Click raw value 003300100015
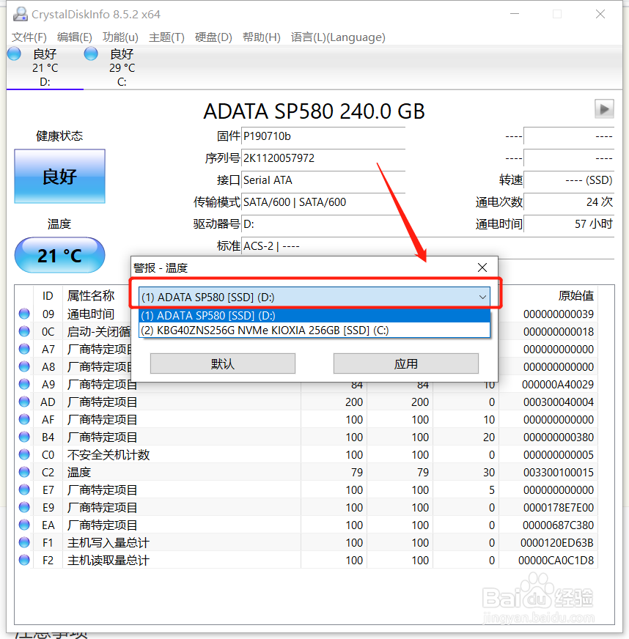The image size is (629, 639). pos(559,473)
